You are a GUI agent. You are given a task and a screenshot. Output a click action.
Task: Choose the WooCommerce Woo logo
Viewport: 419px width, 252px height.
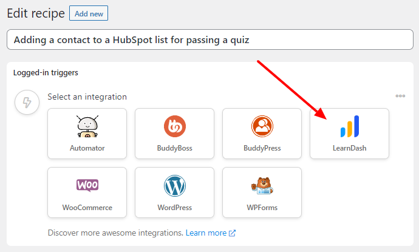coord(87,185)
